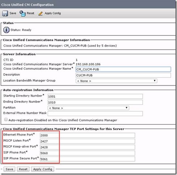Click the Reset icon in the toolbar
The image size is (177, 175).
22,13
